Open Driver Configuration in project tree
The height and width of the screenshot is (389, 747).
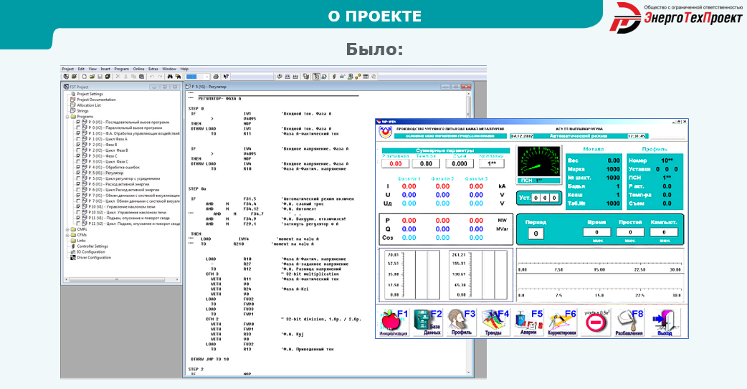coord(94,258)
